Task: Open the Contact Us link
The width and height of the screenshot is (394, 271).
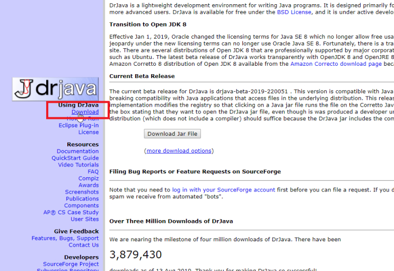Action: click(84, 245)
